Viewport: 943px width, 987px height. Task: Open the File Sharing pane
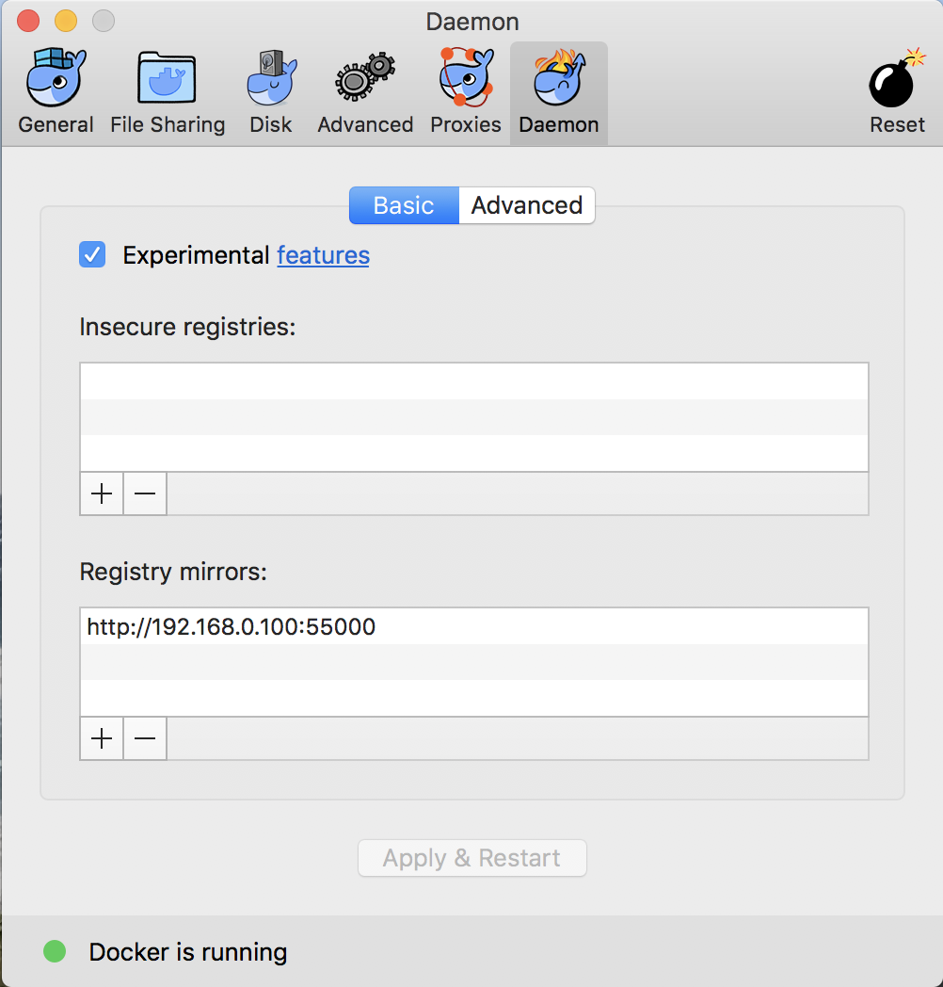pos(168,92)
